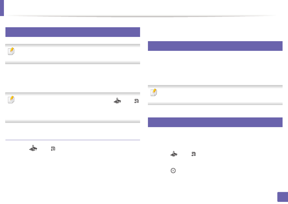The width and height of the screenshot is (288, 204).
Task: Click inside the note box in the right column
Action: pos(215,95)
